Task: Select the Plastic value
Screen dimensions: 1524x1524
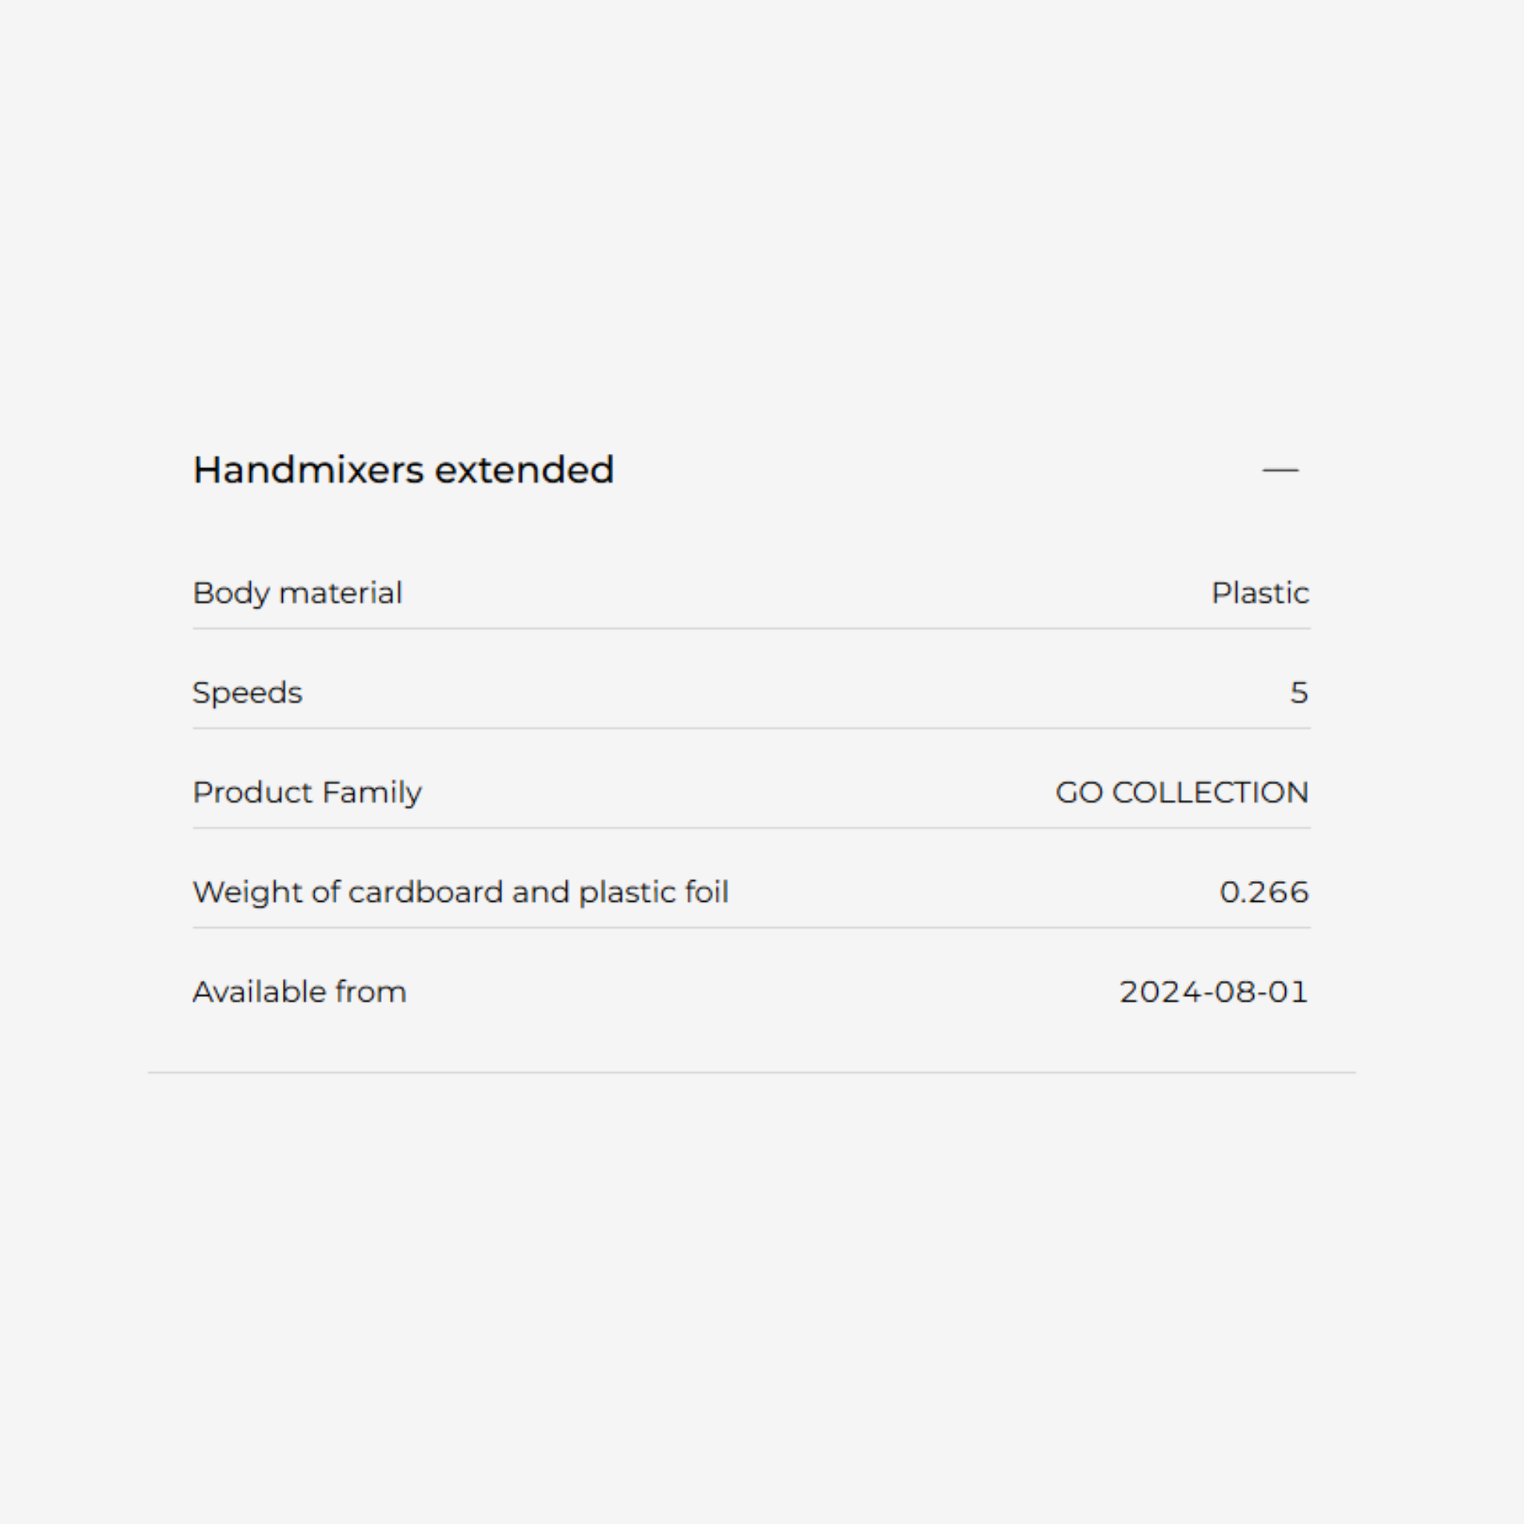Action: [x=1260, y=593]
